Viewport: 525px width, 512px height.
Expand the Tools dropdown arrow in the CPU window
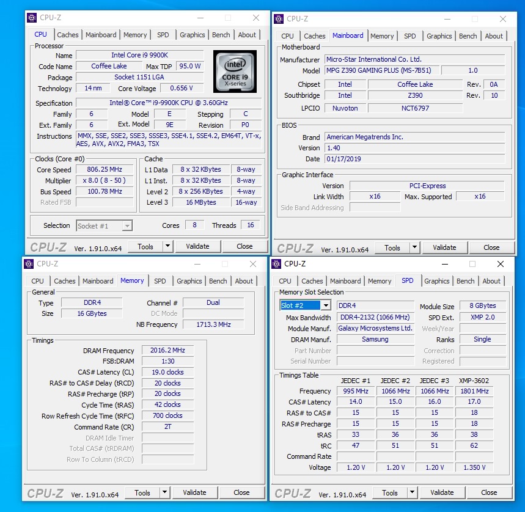coord(168,246)
